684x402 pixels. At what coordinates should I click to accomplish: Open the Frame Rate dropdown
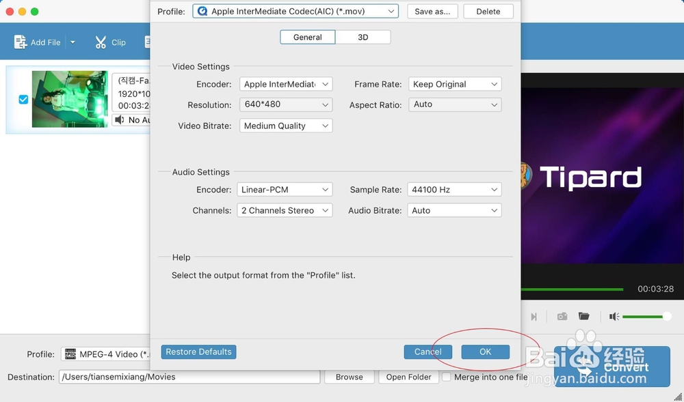pyautogui.click(x=455, y=84)
